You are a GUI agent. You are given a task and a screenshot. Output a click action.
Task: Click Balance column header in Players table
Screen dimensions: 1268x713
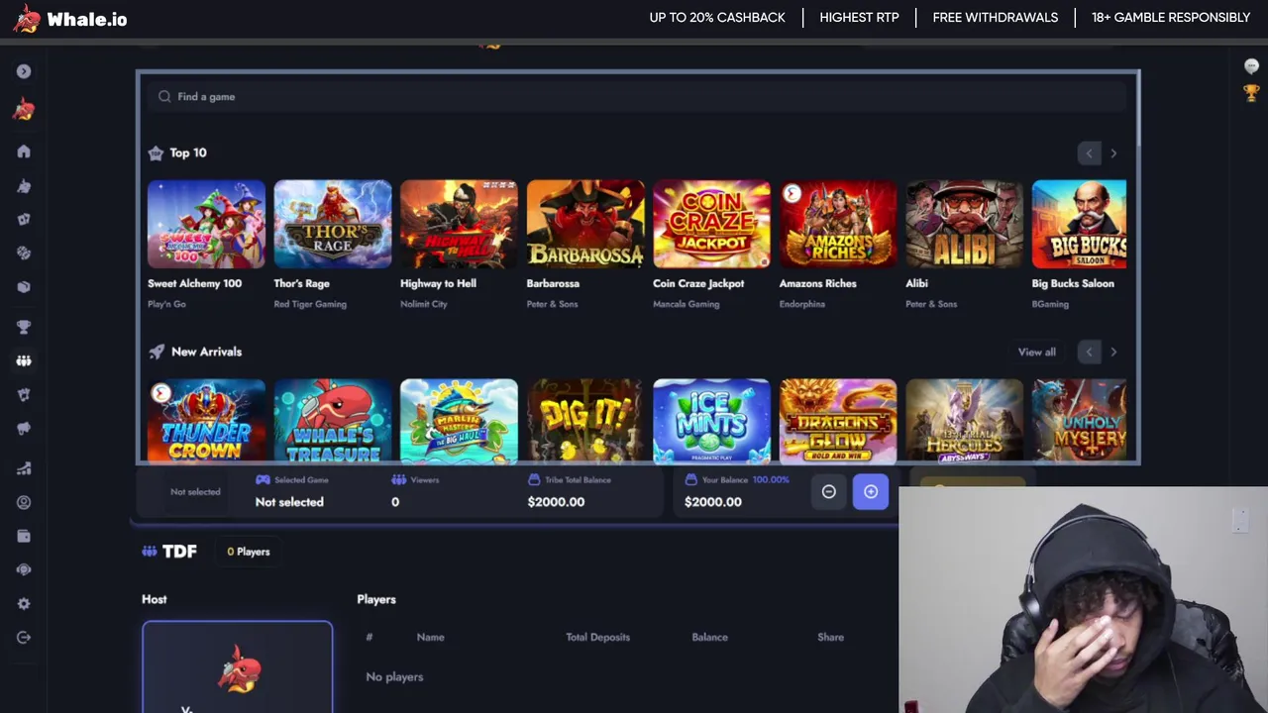709,637
